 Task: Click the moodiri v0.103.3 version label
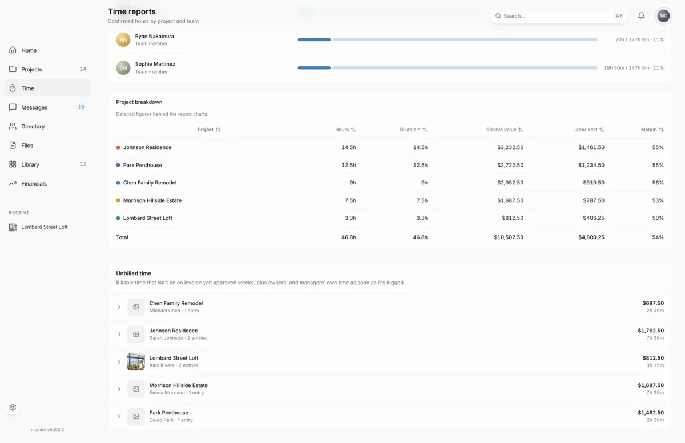click(x=47, y=429)
